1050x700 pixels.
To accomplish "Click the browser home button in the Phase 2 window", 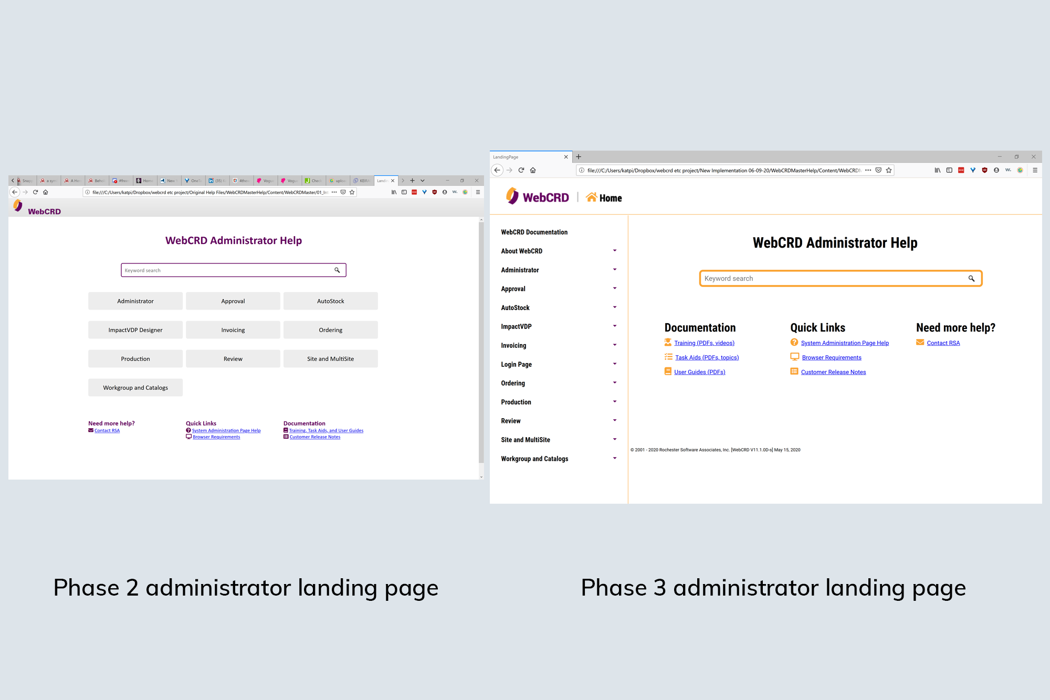I will pos(46,192).
